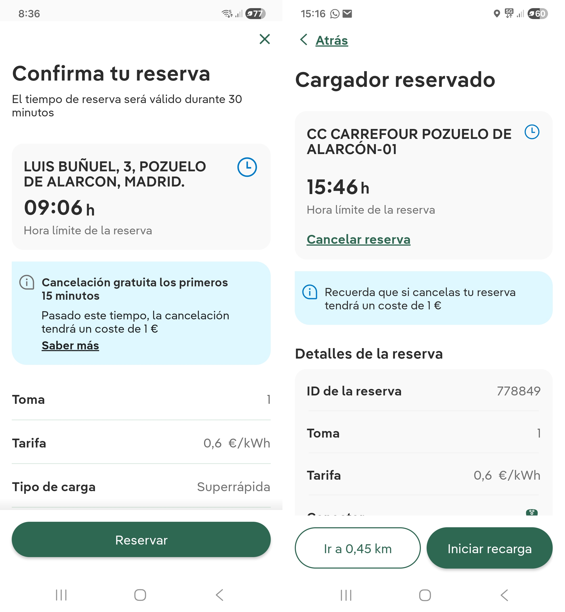Select the Tipo de carga Superrápida row
The height and width of the screenshot is (612, 565).
[x=141, y=487]
